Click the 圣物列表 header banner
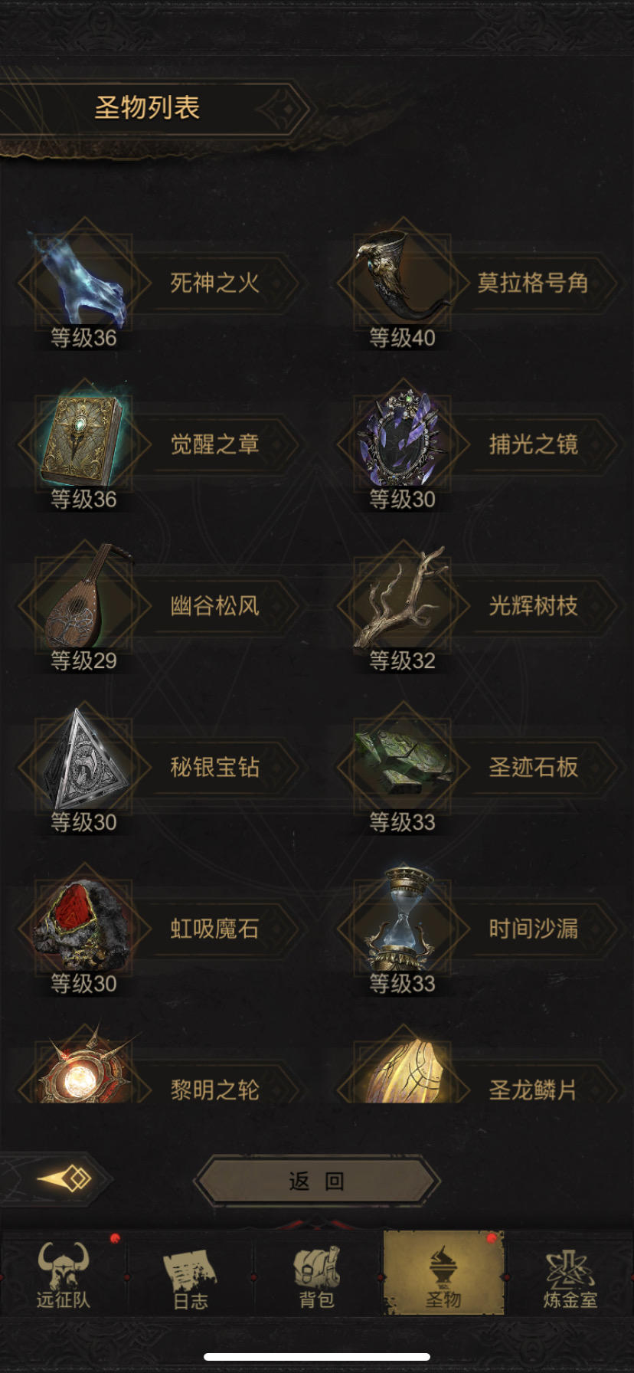This screenshot has width=634, height=1373. (x=147, y=109)
